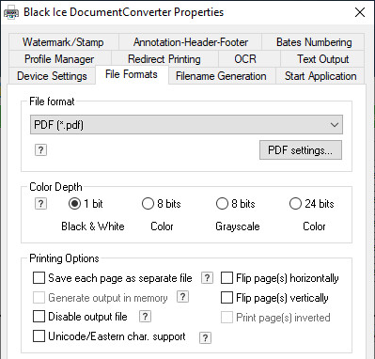Viewport: 375px width, 359px height.
Task: Select 8 bits Color radio button
Action: 148,204
